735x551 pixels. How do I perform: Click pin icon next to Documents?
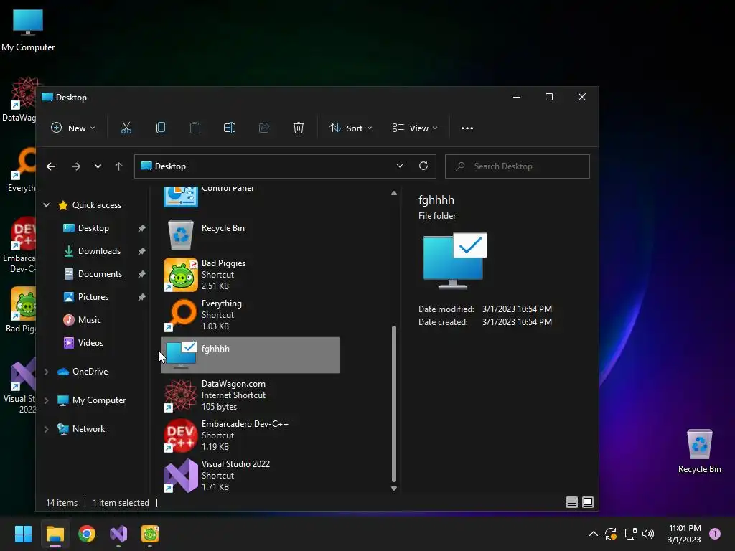tap(141, 274)
